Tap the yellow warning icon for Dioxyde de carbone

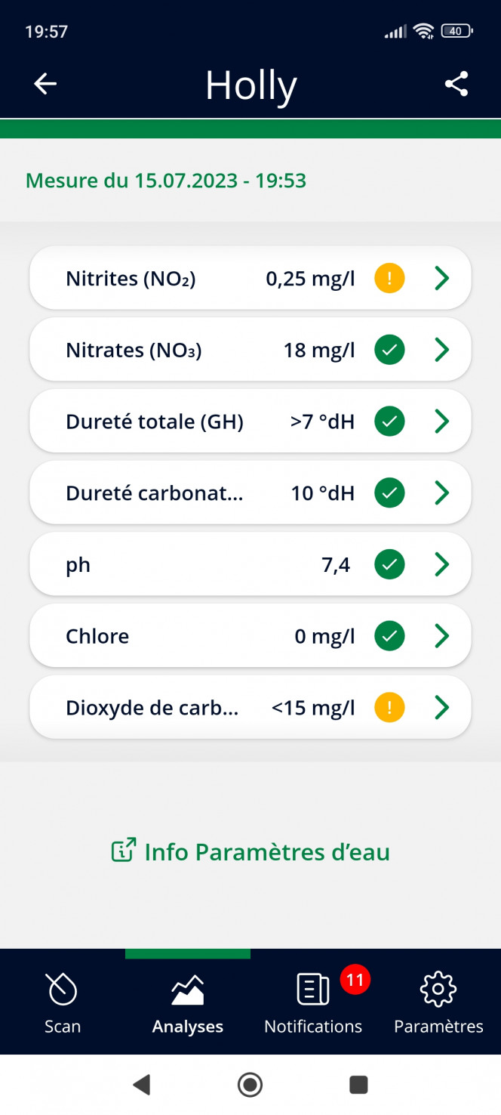389,708
